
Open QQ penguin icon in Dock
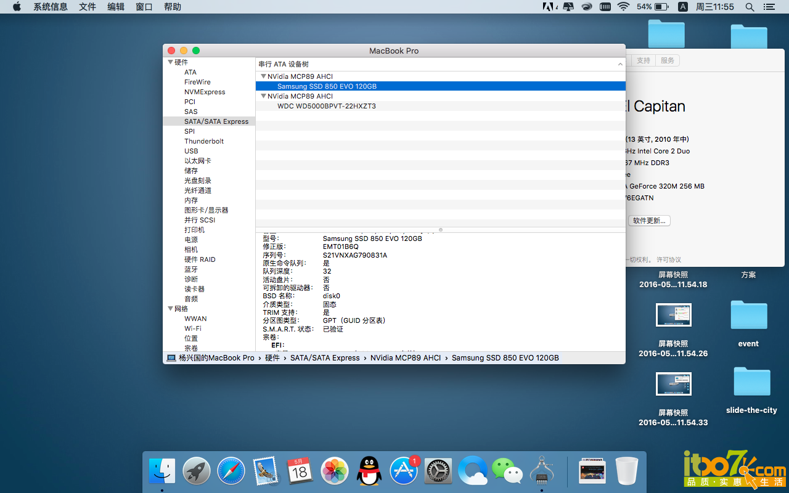[x=369, y=471]
